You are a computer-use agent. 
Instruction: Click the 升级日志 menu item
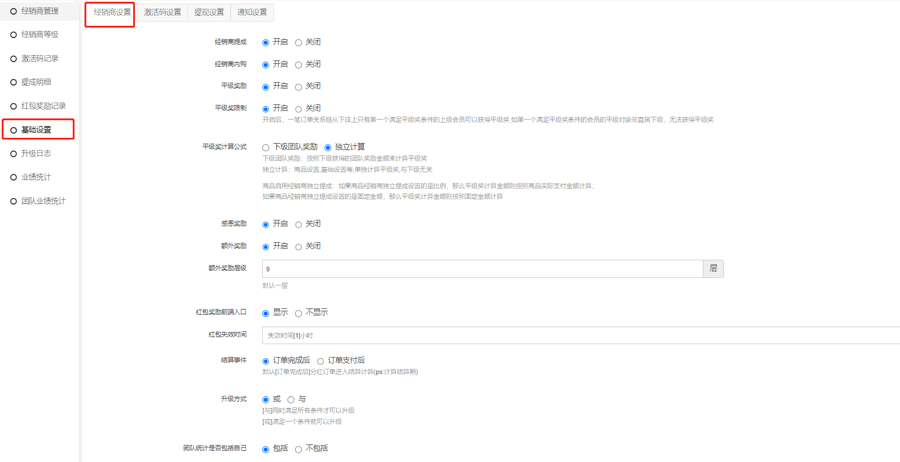(x=36, y=154)
